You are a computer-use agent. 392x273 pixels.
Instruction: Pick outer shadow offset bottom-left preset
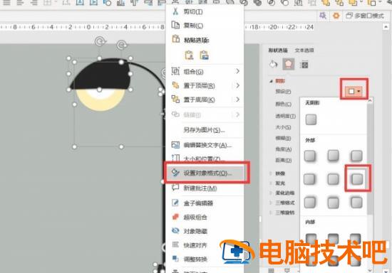tap(356, 156)
